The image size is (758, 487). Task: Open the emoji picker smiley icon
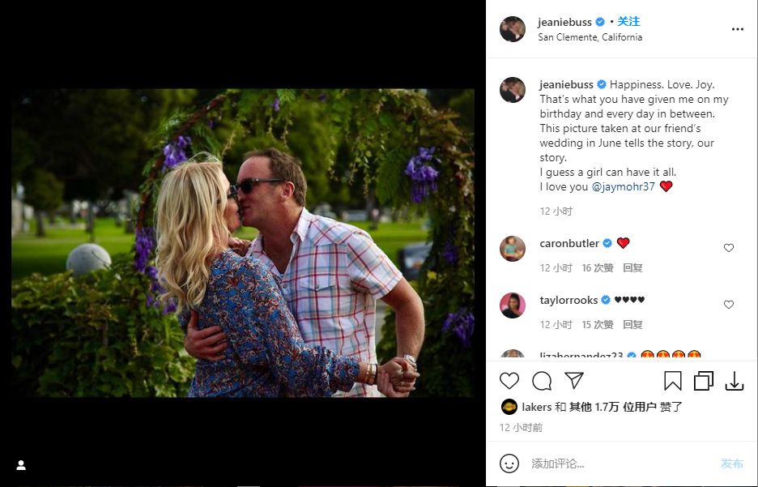click(509, 464)
